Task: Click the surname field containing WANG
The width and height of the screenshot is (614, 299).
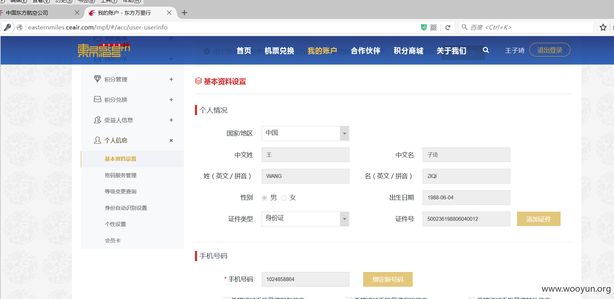Action: pos(306,176)
